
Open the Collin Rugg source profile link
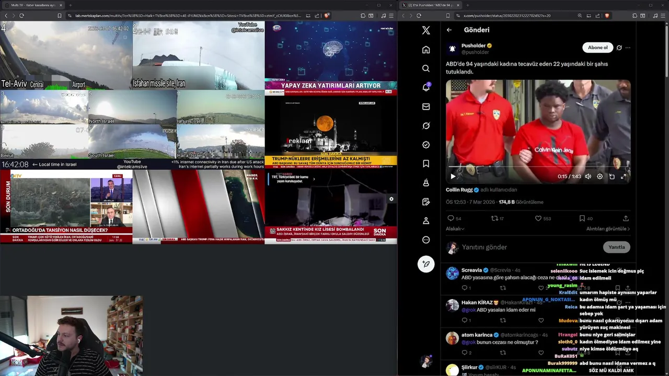click(x=459, y=190)
